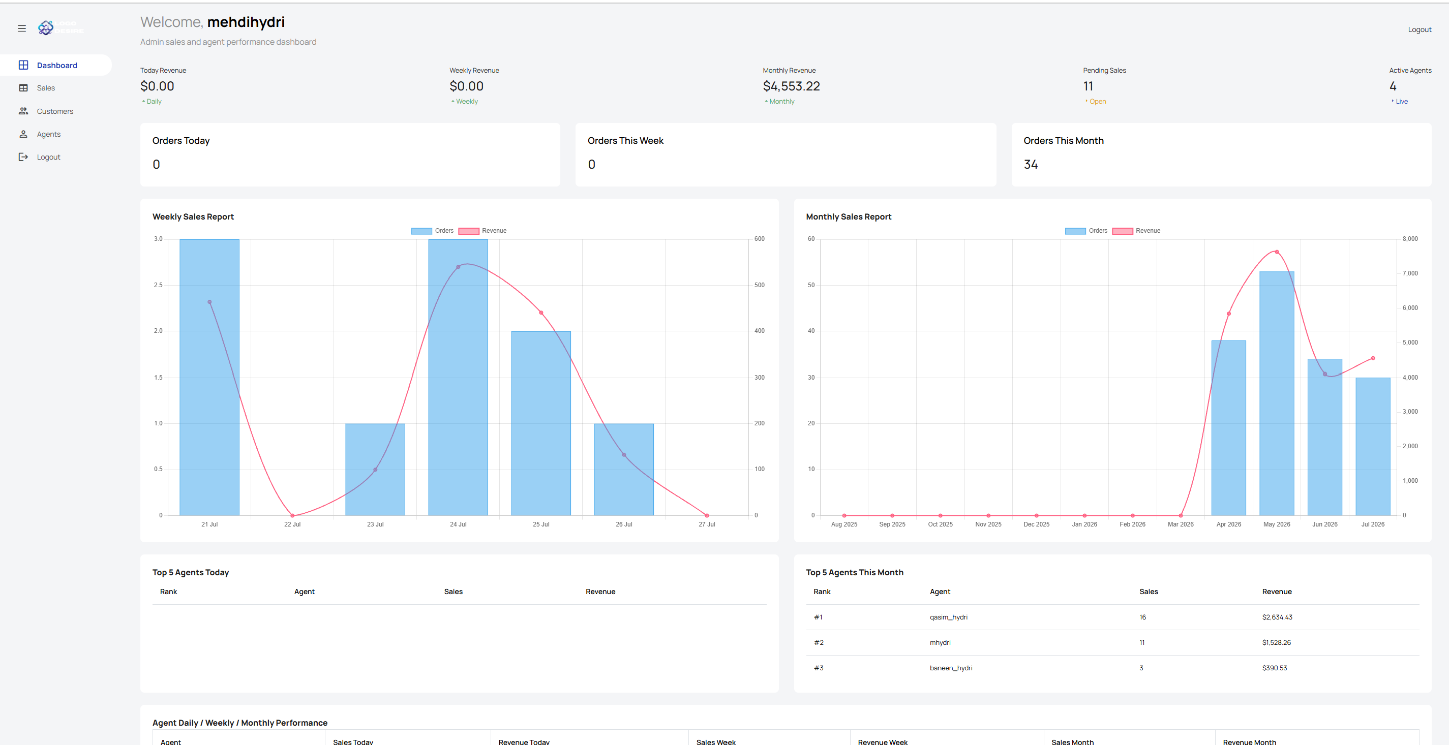Open the Customers menu item

tap(56, 111)
